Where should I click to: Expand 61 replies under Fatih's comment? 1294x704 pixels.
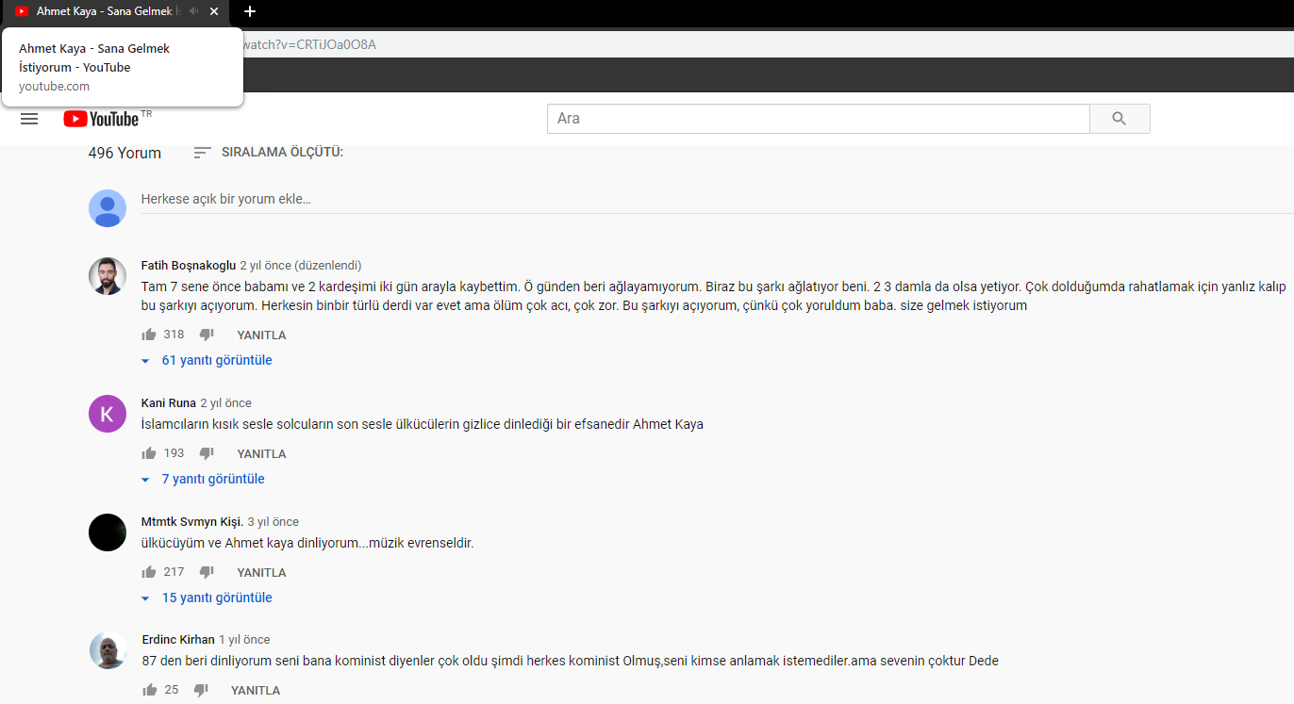(207, 360)
